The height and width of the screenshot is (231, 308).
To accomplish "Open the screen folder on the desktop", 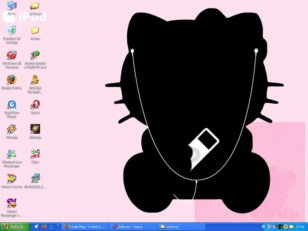I will click(x=35, y=30).
